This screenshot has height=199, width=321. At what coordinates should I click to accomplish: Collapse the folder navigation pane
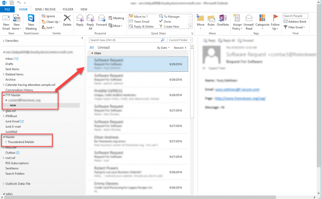coord(82,38)
